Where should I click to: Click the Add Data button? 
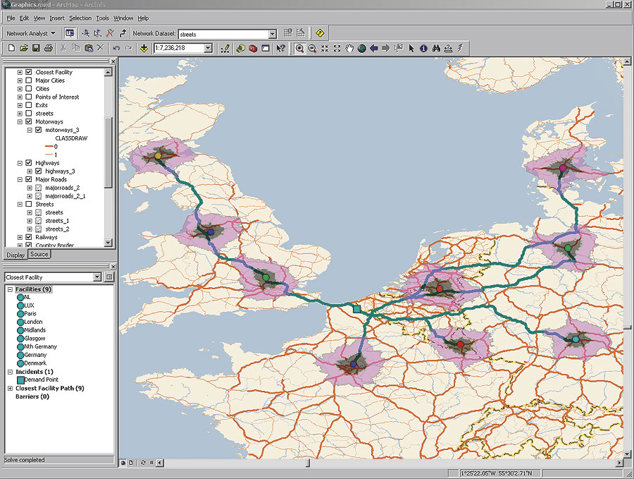[144, 48]
